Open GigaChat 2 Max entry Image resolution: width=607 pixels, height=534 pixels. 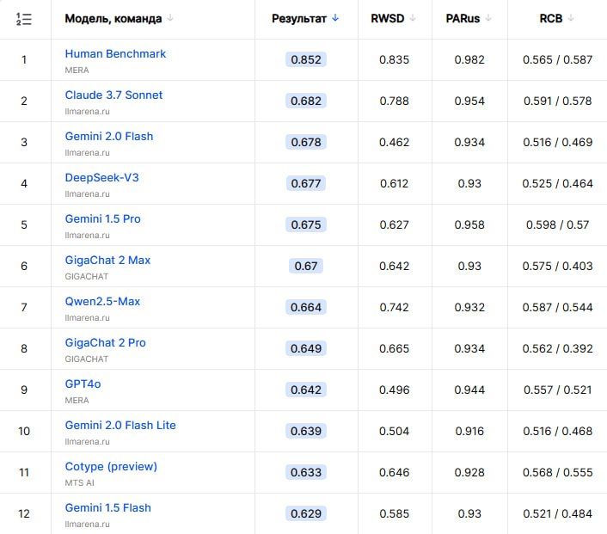(x=107, y=261)
